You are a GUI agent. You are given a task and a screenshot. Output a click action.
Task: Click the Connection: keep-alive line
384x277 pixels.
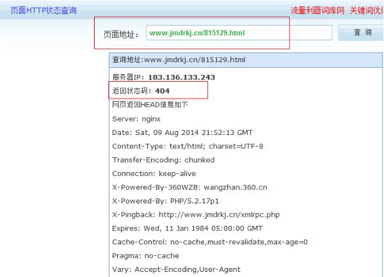(154, 174)
